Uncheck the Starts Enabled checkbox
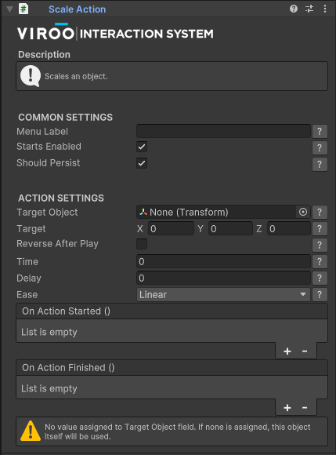Viewport: 336px width, 455px height. coord(142,147)
